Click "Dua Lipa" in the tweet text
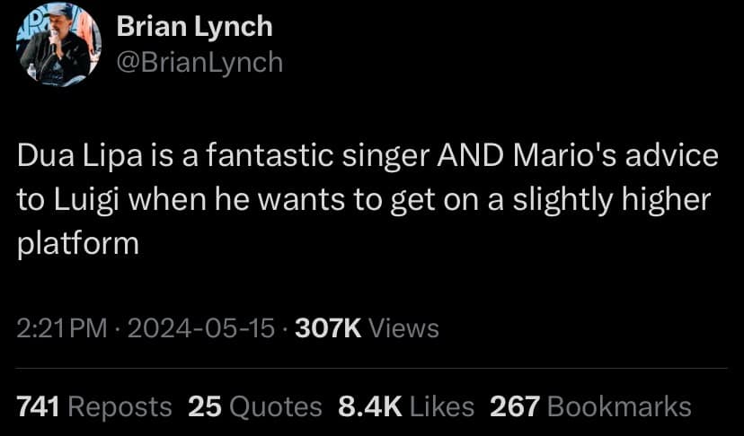 [x=72, y=157]
